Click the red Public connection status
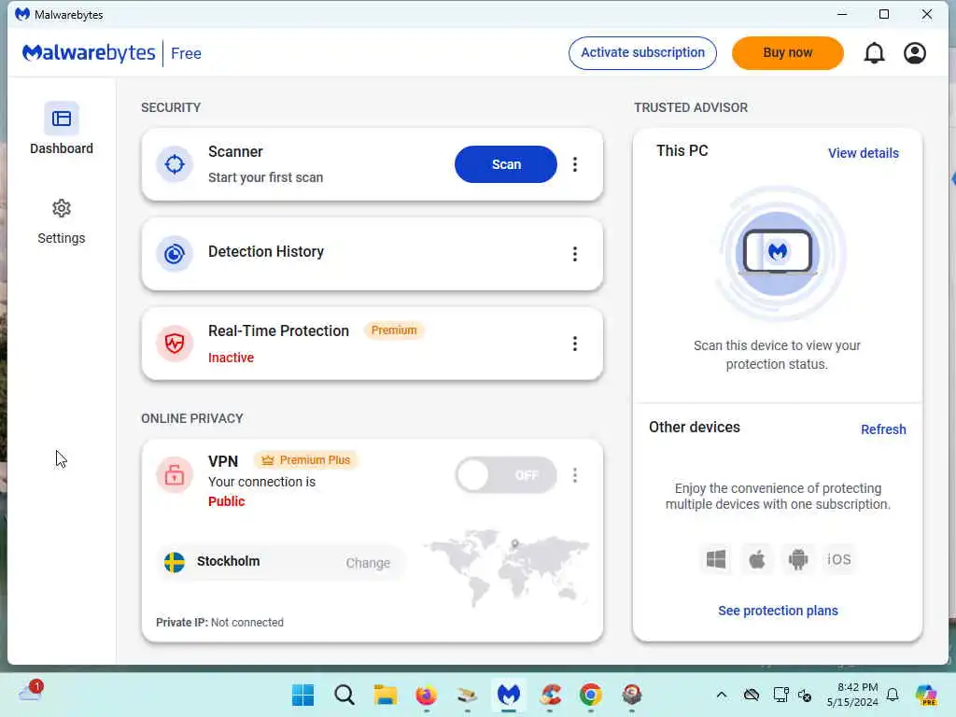Viewport: 956px width, 717px height. [x=226, y=501]
